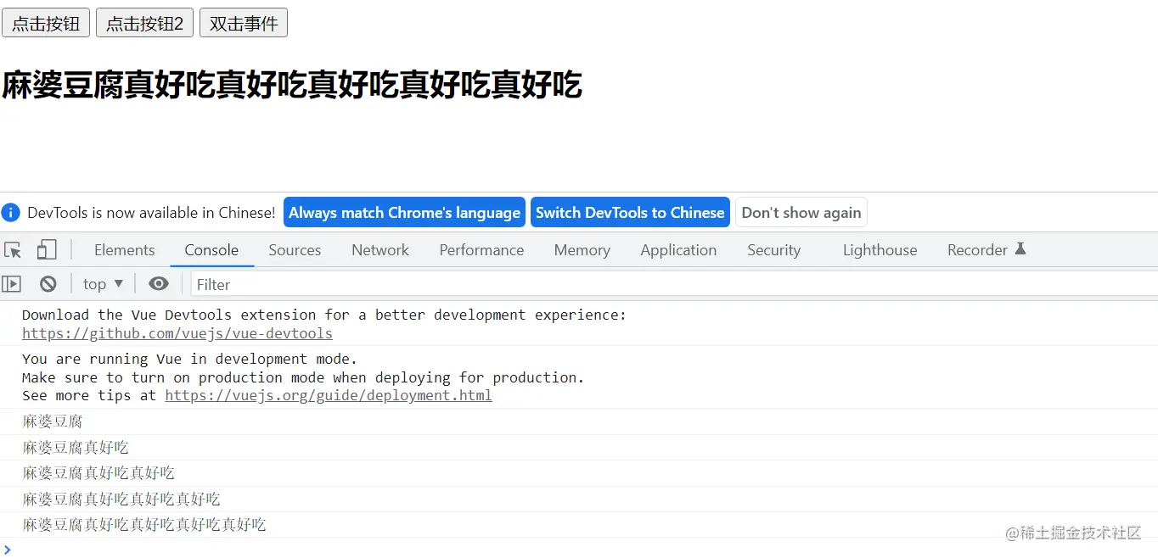Click the Recorder flask beta icon

[x=1020, y=249]
